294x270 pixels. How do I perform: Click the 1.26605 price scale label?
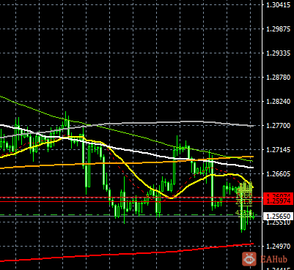pyautogui.click(x=278, y=174)
